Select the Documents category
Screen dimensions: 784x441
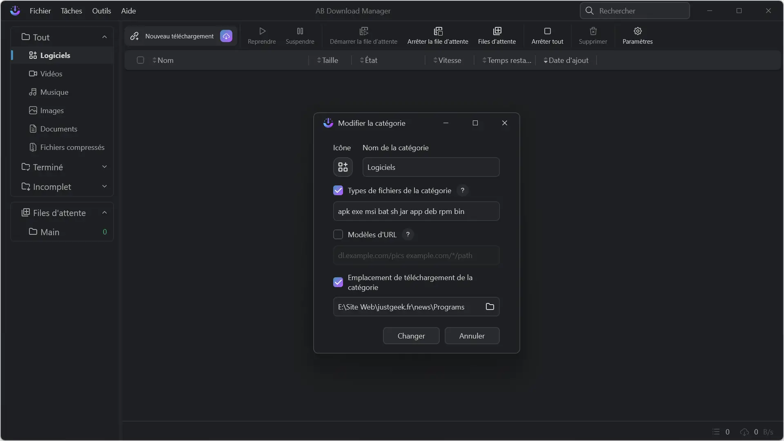click(x=62, y=129)
